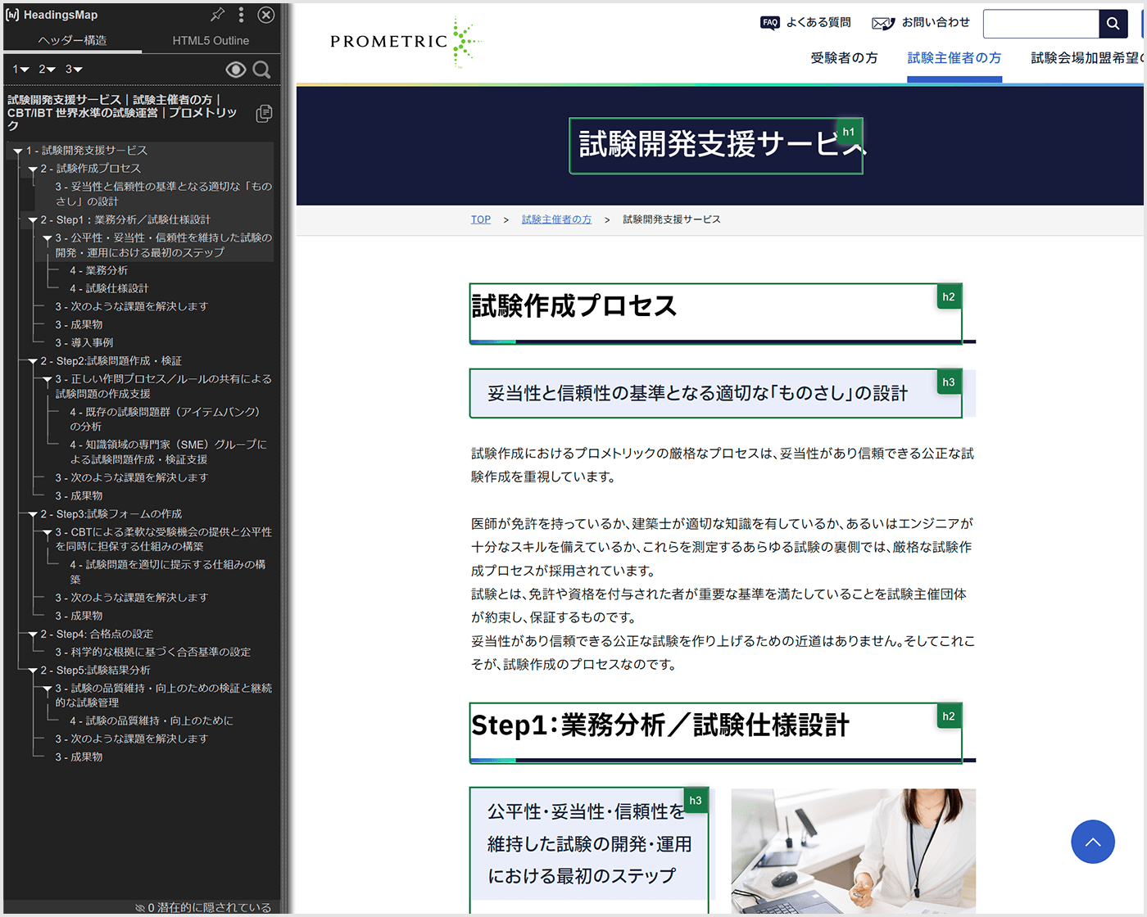This screenshot has width=1147, height=917.
Task: Collapse the 2 - Step5:試験結果分析 node
Action: pos(33,671)
